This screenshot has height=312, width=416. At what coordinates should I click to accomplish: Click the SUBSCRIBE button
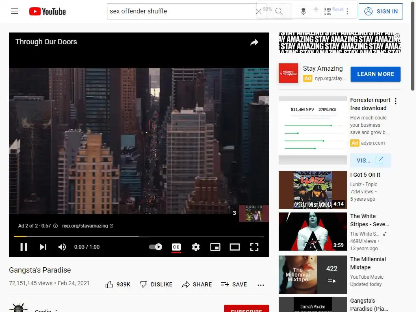click(247, 309)
